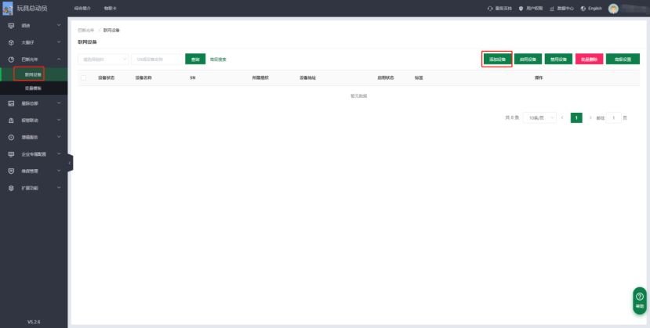Click the headset icon for 服务支持
The height and width of the screenshot is (328, 650).
[490, 8]
